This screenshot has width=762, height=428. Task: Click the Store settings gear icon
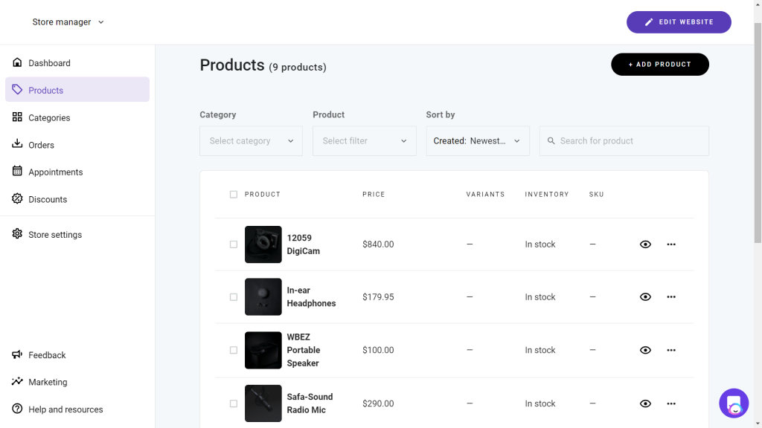click(17, 234)
